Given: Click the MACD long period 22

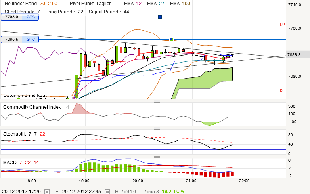Looking at the screenshot, I should (28, 163).
